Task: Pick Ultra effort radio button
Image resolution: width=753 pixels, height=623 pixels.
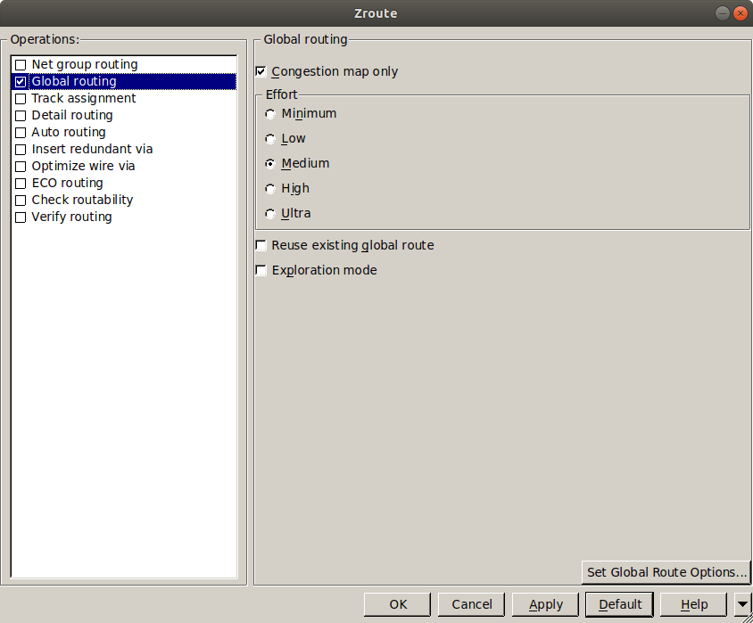Action: click(270, 214)
